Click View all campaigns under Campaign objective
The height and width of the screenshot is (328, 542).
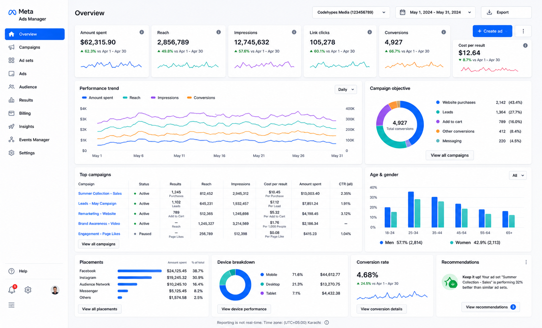[450, 155]
